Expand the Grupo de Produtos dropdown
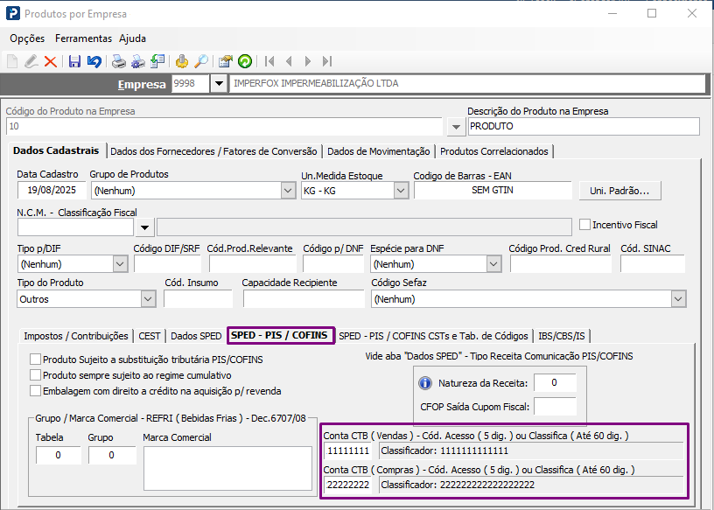The image size is (714, 510). (288, 191)
